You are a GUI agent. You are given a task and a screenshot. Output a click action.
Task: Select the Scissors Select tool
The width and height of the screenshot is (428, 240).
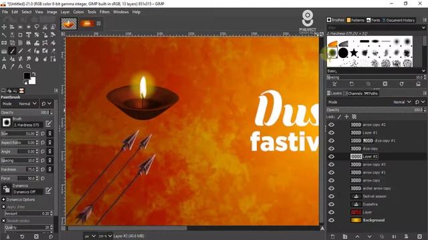[x=45, y=27]
